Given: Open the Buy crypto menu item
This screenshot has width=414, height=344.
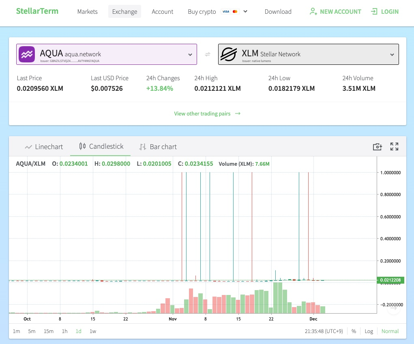Looking at the screenshot, I should (x=202, y=12).
